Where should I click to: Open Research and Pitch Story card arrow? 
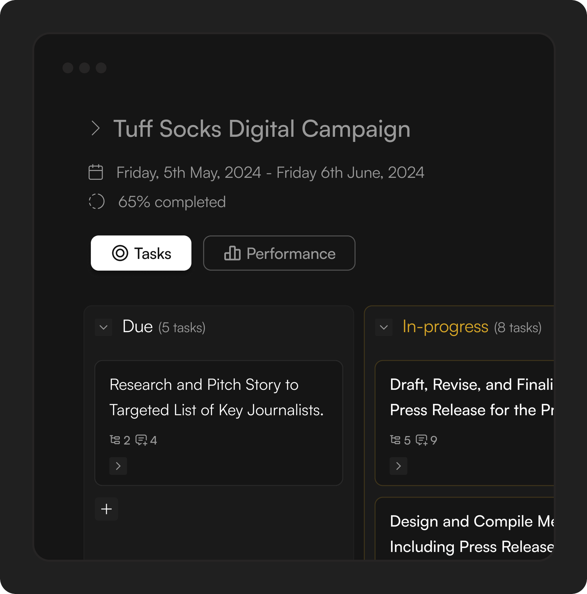pyautogui.click(x=118, y=466)
